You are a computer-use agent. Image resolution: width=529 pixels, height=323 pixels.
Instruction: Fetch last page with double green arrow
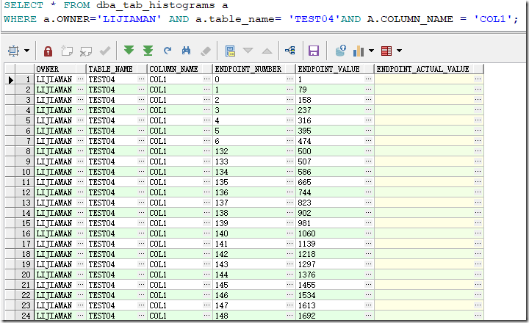[x=148, y=51]
